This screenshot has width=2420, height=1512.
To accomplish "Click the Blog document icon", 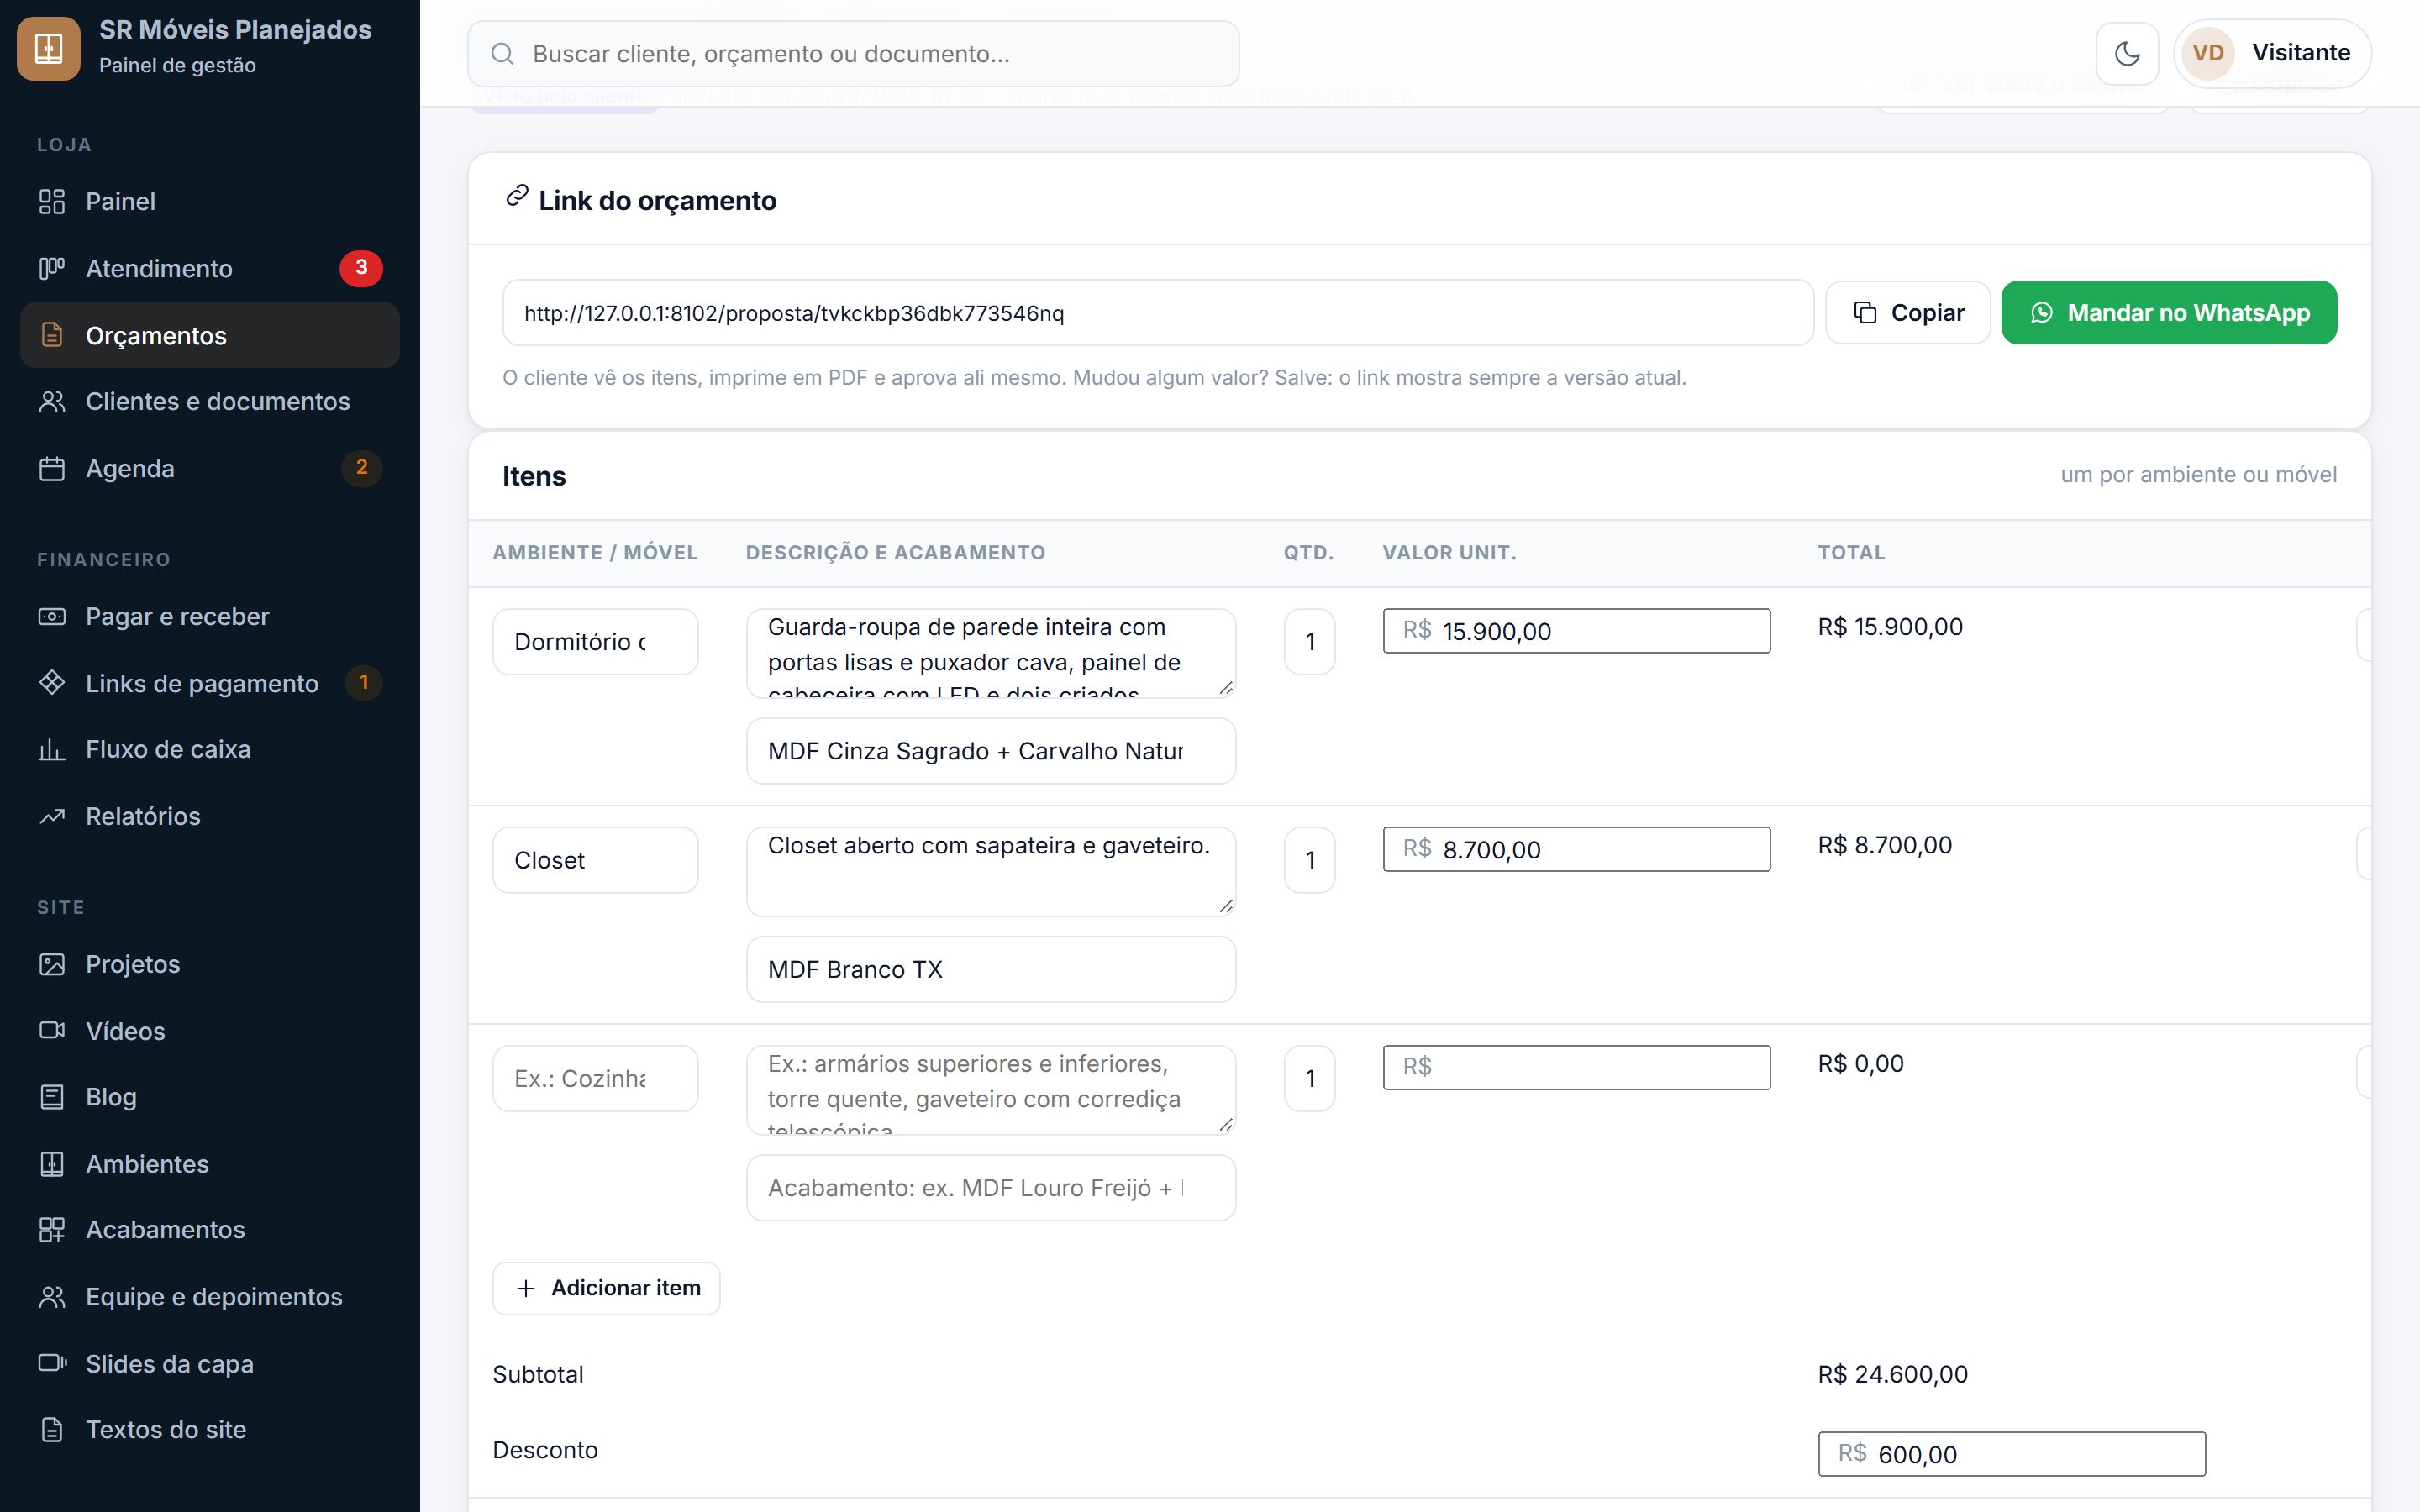I will tap(52, 1097).
